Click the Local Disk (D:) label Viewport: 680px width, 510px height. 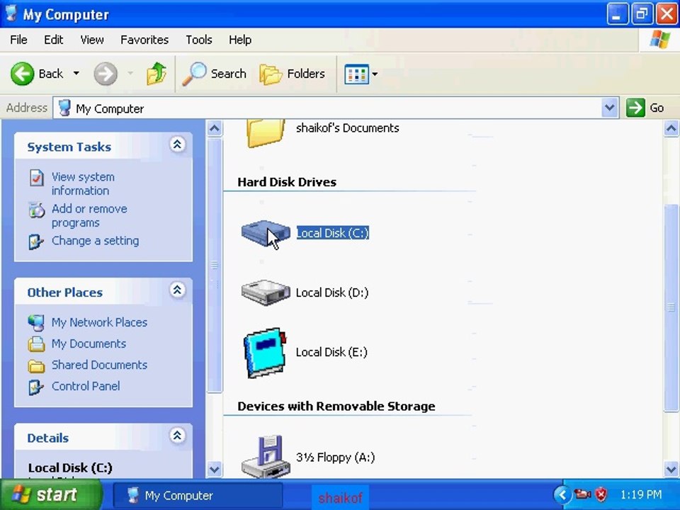click(331, 293)
